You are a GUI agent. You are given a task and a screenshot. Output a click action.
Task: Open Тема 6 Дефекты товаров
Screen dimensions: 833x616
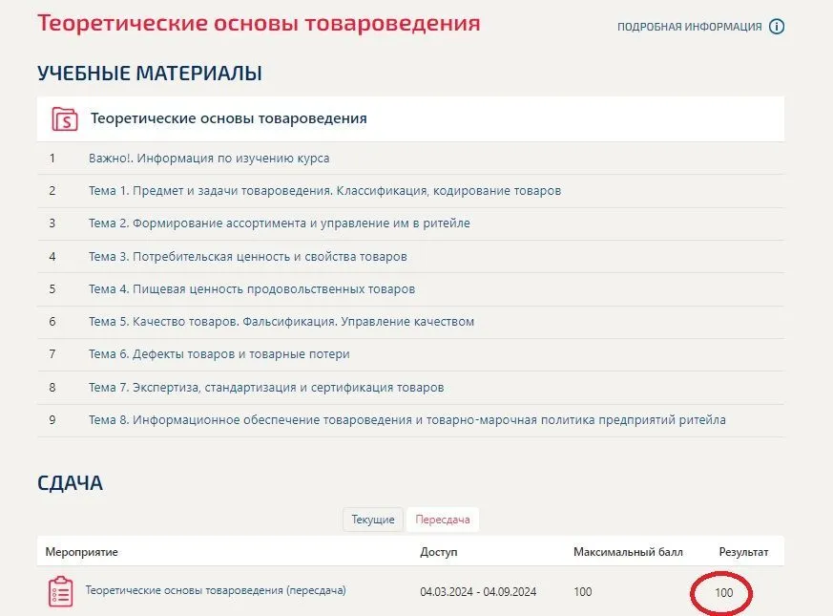(x=219, y=354)
